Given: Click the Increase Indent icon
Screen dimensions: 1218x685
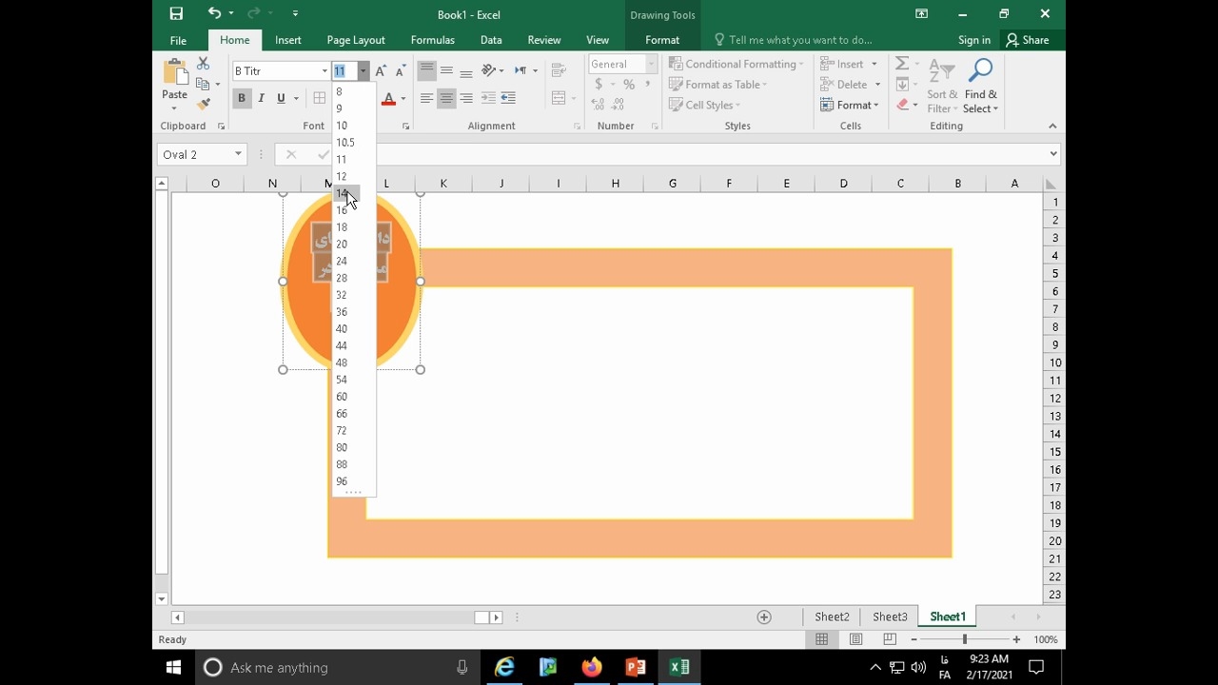Looking at the screenshot, I should 508,98.
